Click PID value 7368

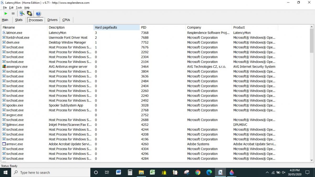[145, 33]
